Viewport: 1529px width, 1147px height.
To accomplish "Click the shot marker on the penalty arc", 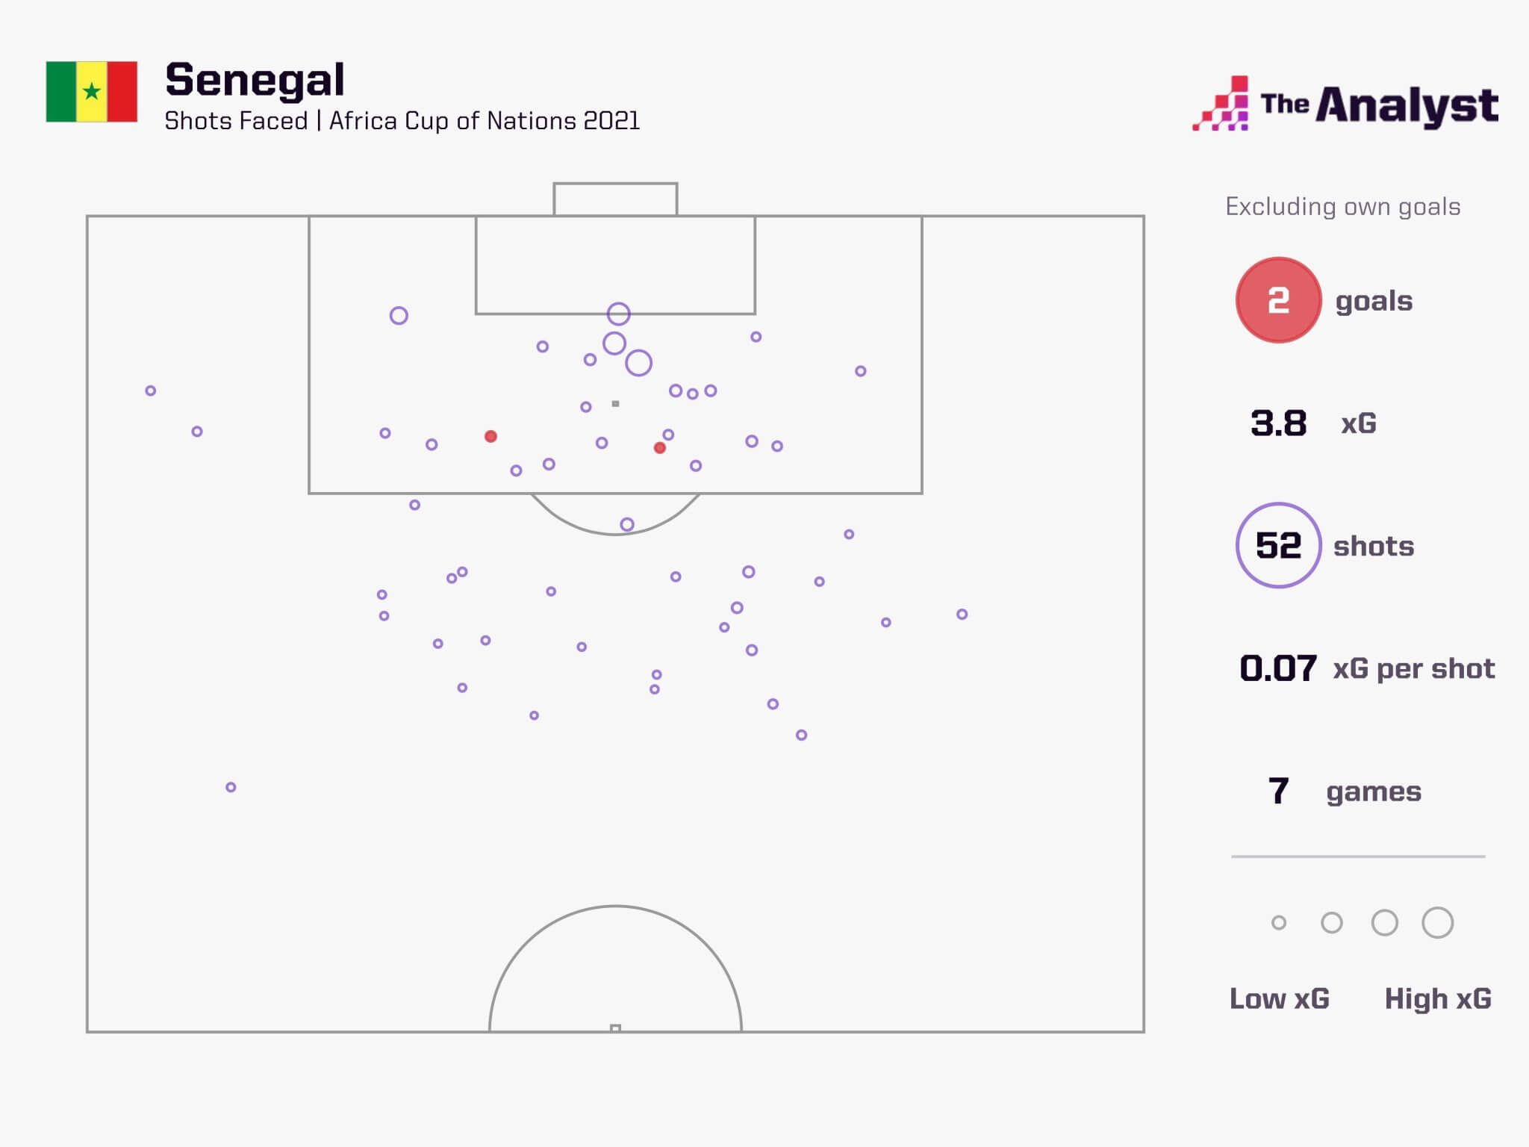I will [x=627, y=525].
